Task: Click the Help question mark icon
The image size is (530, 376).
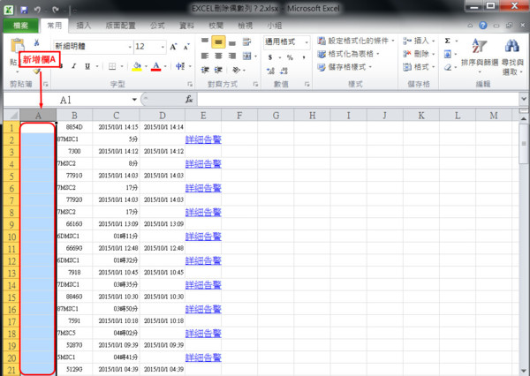Action: tap(483, 26)
